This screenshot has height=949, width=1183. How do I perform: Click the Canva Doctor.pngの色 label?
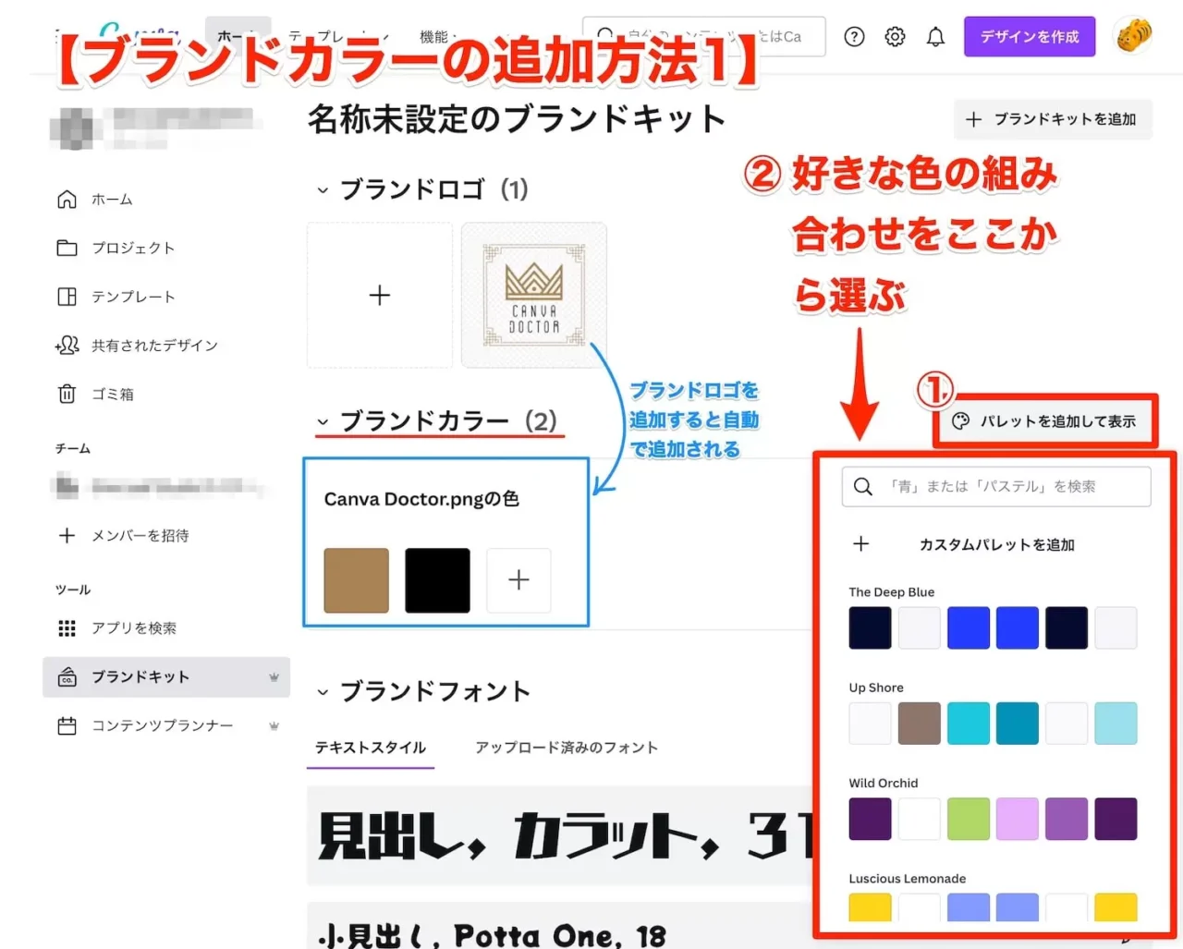[421, 499]
